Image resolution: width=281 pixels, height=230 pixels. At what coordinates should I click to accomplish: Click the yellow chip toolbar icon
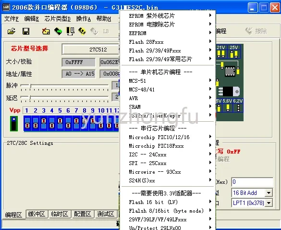click(x=82, y=31)
